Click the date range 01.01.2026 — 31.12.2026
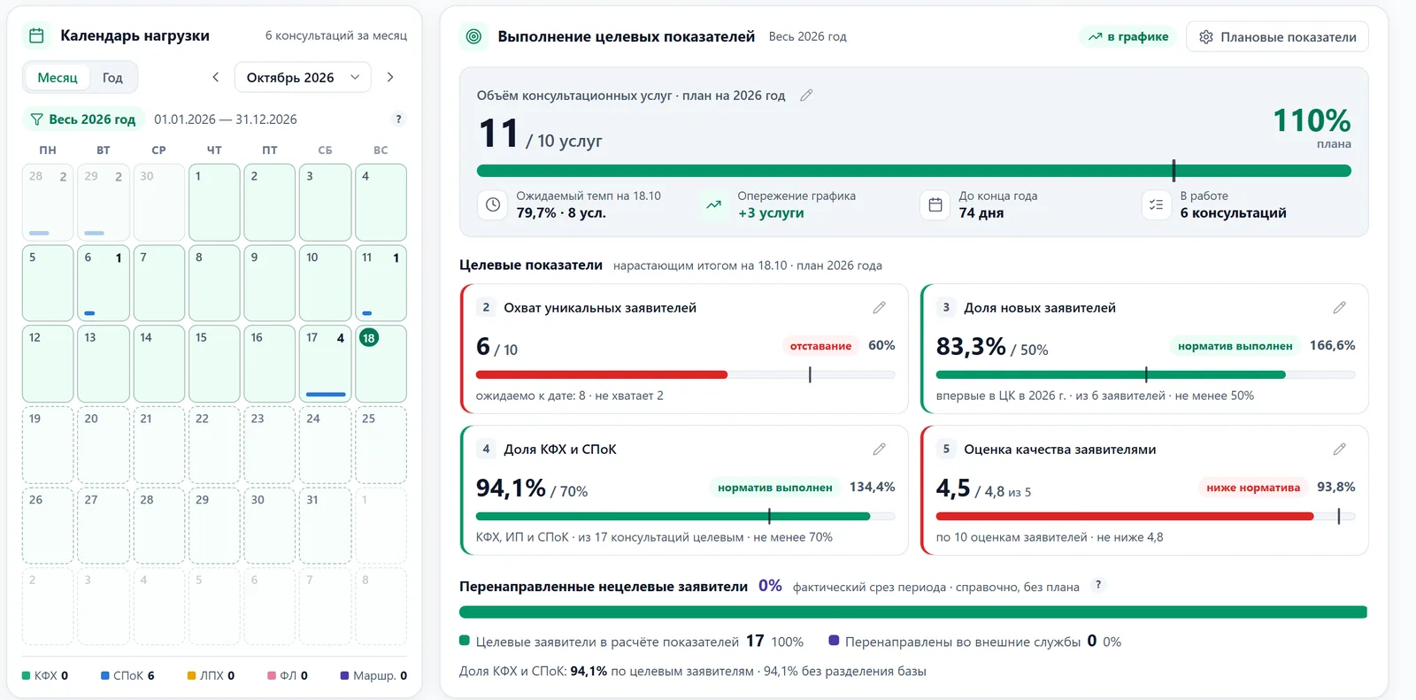The height and width of the screenshot is (700, 1416). tap(226, 119)
